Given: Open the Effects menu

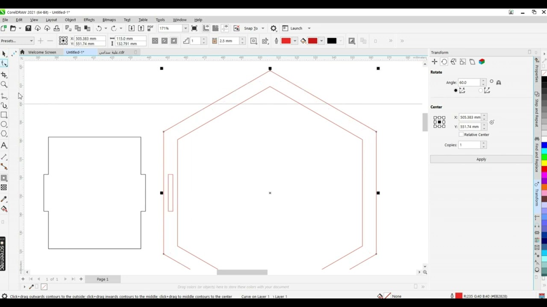Looking at the screenshot, I should click(89, 20).
